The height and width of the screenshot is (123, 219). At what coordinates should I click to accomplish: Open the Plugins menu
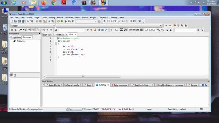(x=93, y=17)
